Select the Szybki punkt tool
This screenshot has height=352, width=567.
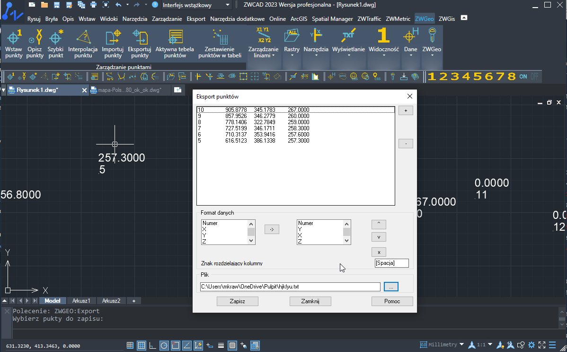[56, 44]
